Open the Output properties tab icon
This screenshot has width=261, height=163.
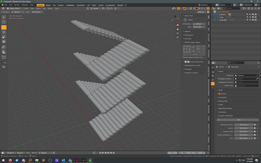(213, 76)
